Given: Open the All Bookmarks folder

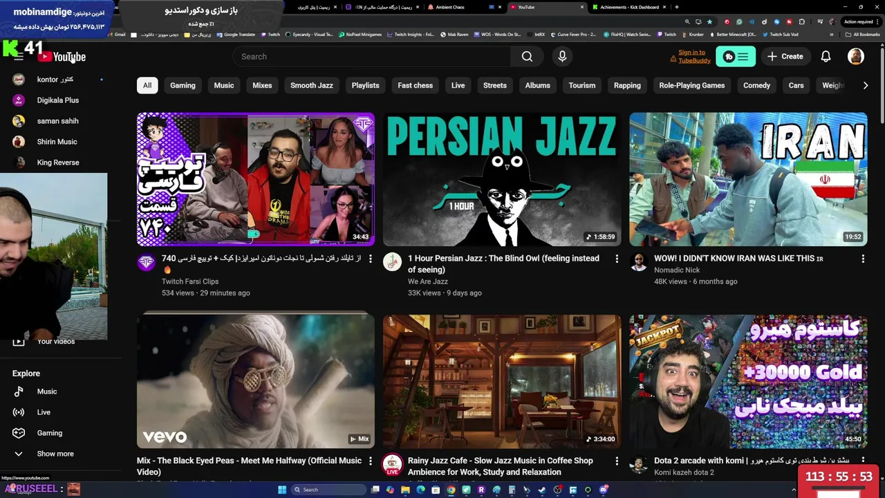Looking at the screenshot, I should point(862,35).
